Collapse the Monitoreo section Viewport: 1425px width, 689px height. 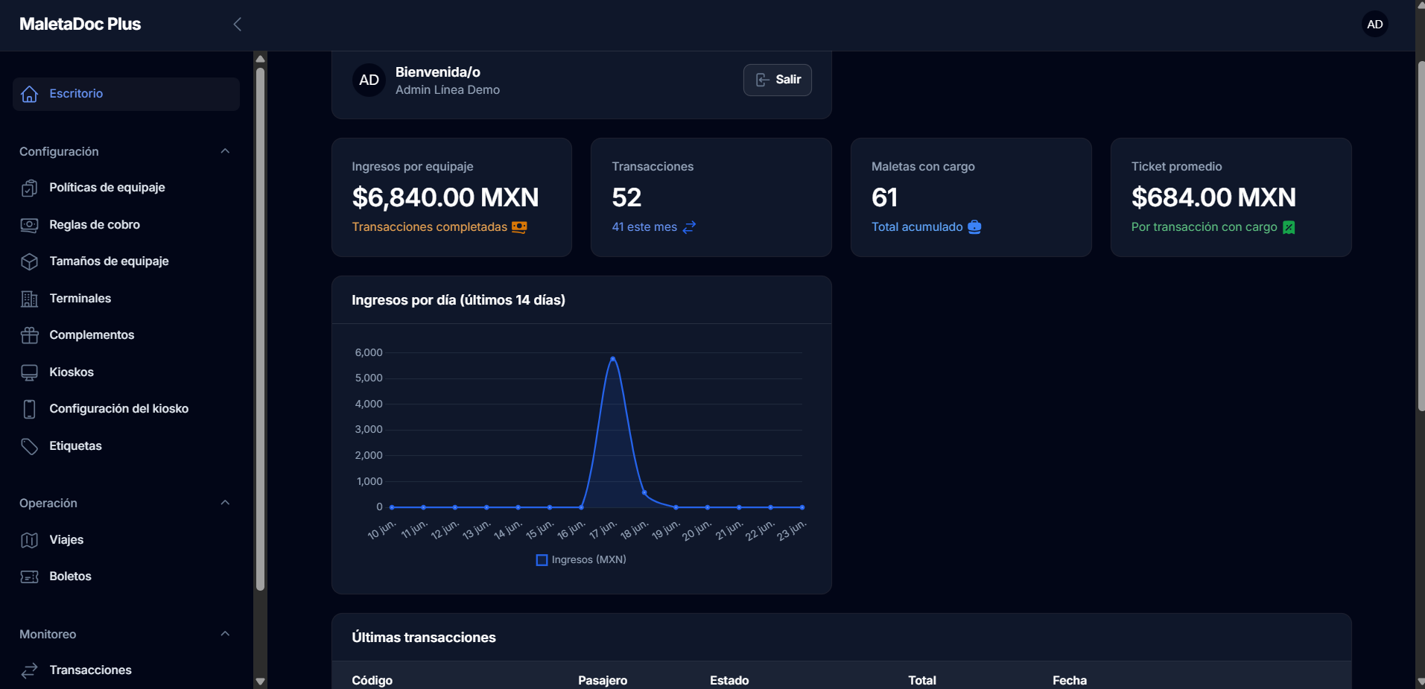coord(225,634)
